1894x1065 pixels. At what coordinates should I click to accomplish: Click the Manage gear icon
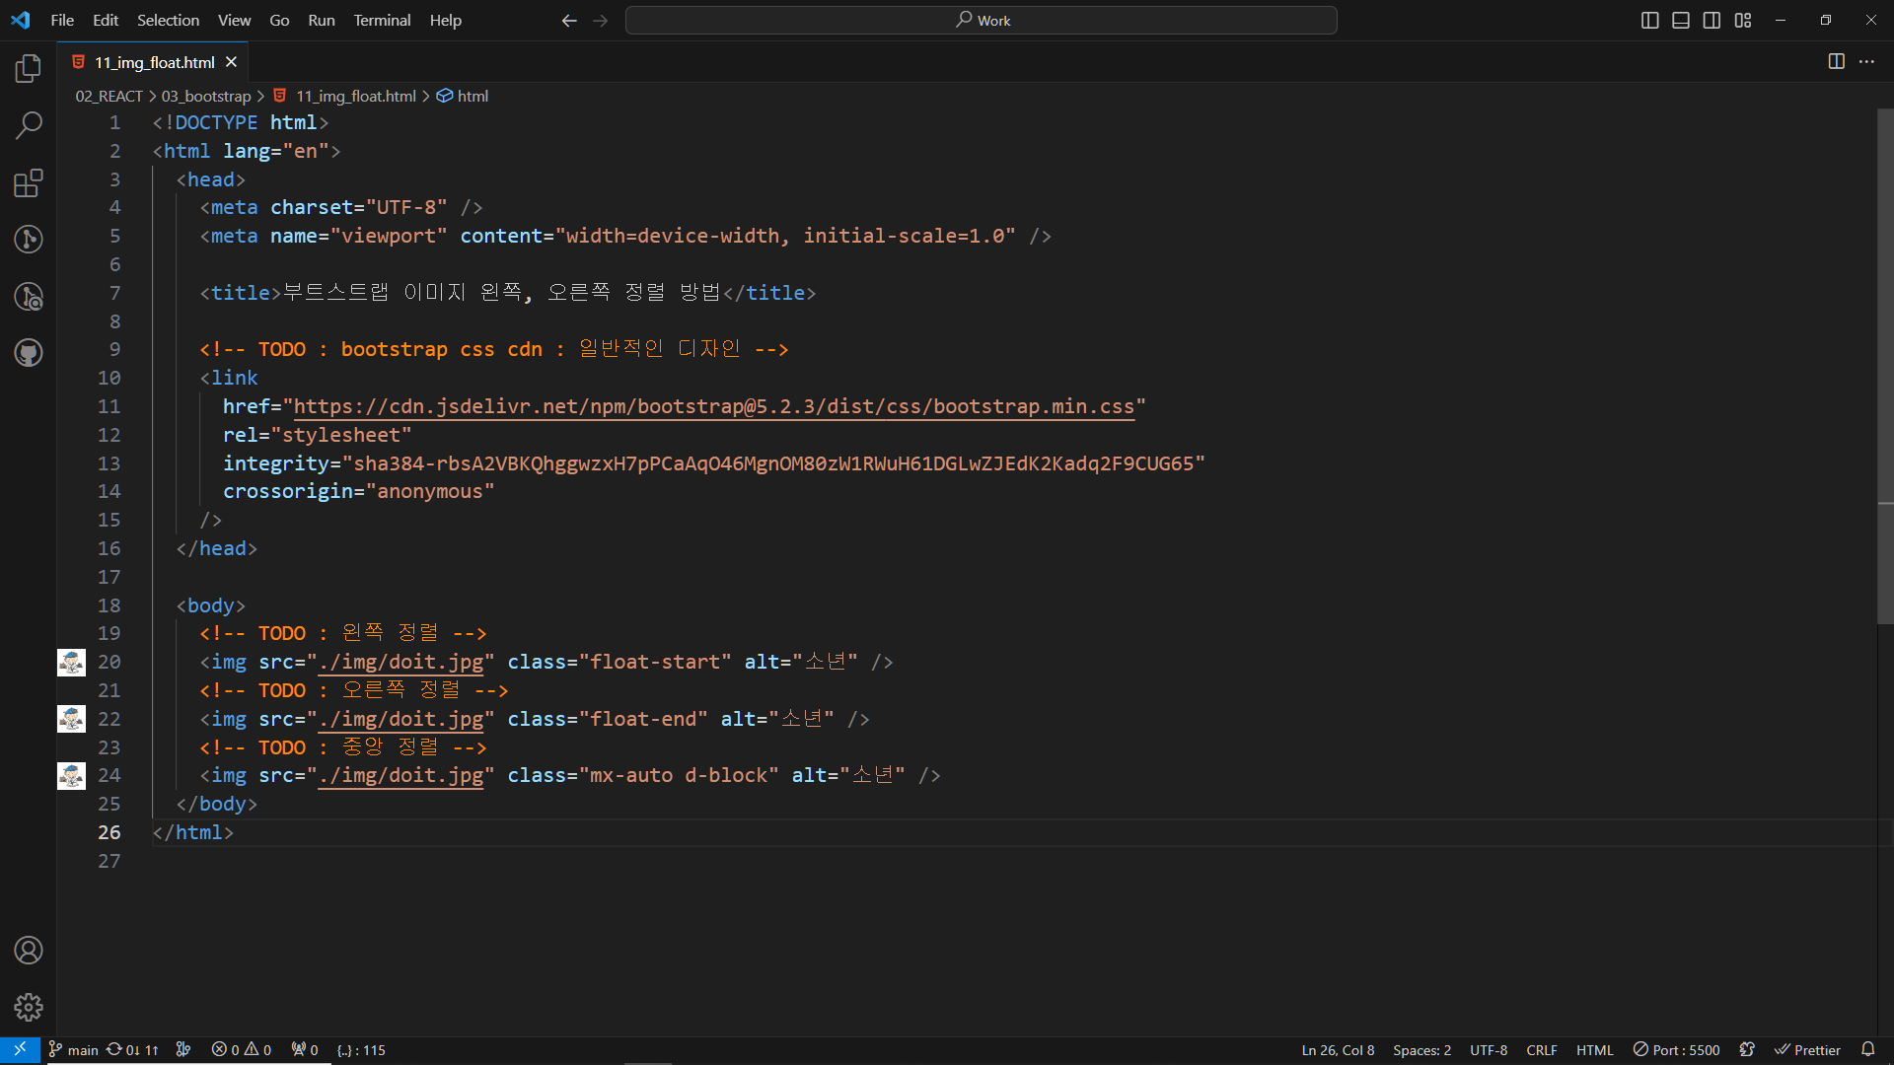coord(29,1007)
